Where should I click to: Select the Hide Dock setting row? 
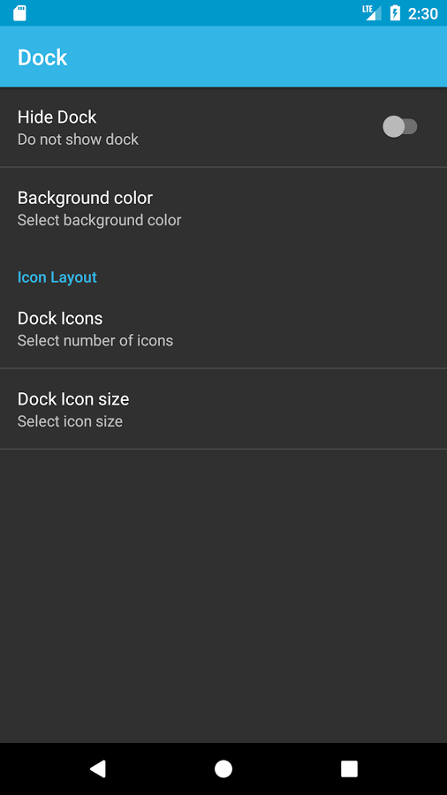click(223, 127)
